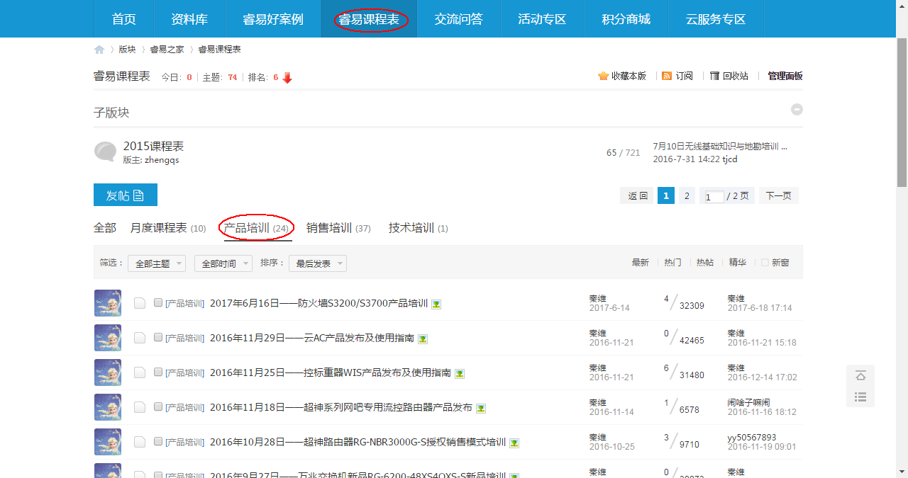Go to page 2 in pagination
Screen dimensions: 908x478
[x=687, y=196]
